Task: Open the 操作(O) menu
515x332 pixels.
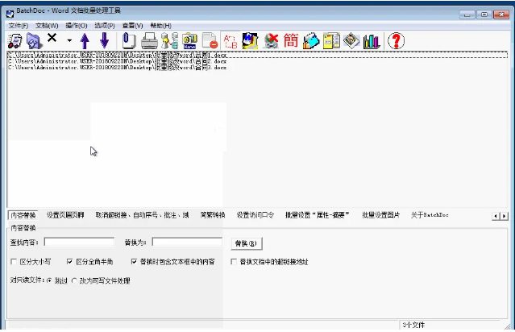Action: coord(77,26)
